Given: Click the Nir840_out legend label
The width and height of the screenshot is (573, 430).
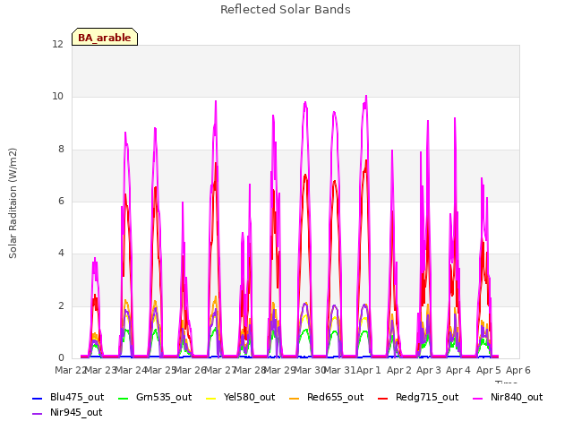Looking at the screenshot, I should click(x=517, y=397).
